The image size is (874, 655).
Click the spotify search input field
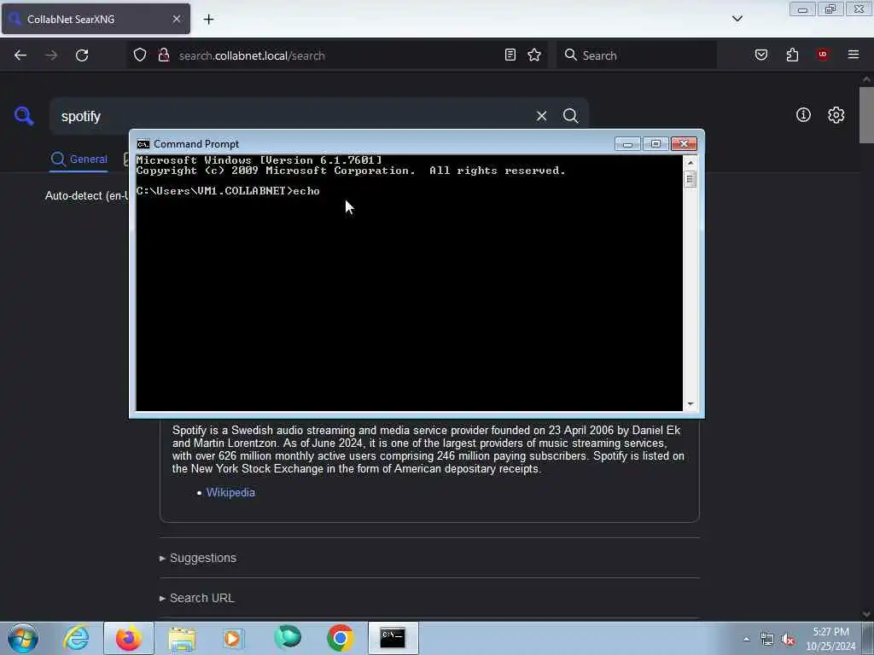click(x=290, y=116)
